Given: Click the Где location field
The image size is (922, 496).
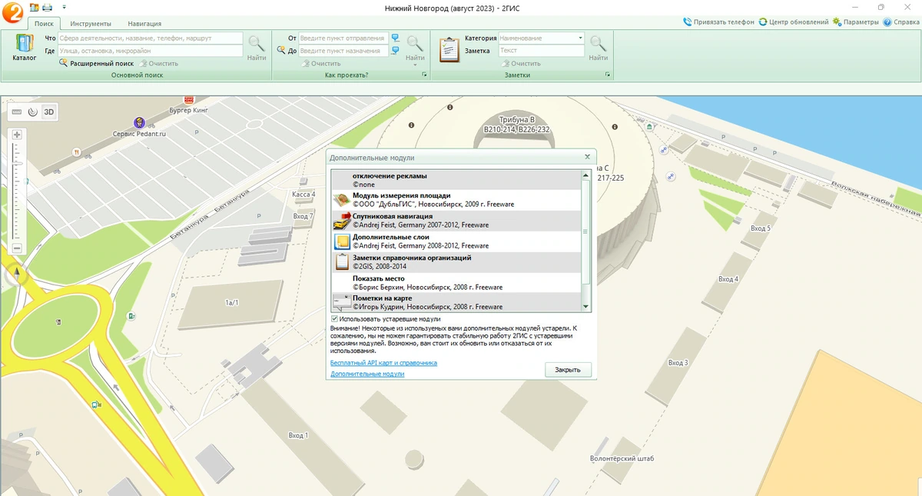Looking at the screenshot, I should 151,51.
